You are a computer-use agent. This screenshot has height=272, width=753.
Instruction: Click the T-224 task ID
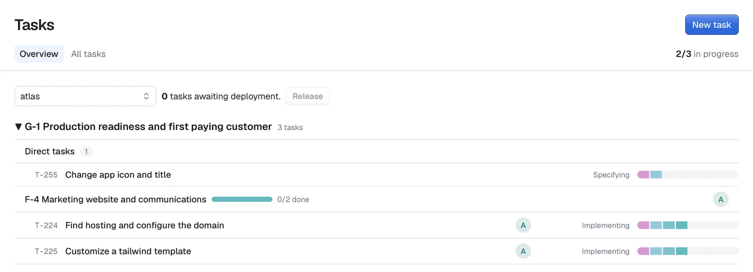click(x=46, y=225)
